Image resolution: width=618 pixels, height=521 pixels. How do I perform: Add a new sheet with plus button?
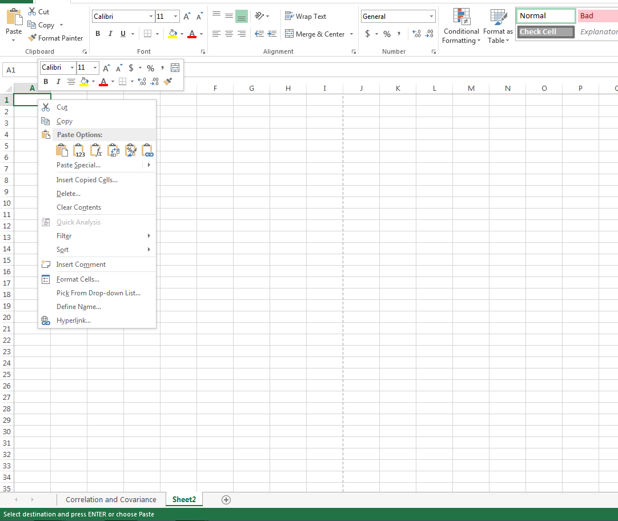(226, 500)
